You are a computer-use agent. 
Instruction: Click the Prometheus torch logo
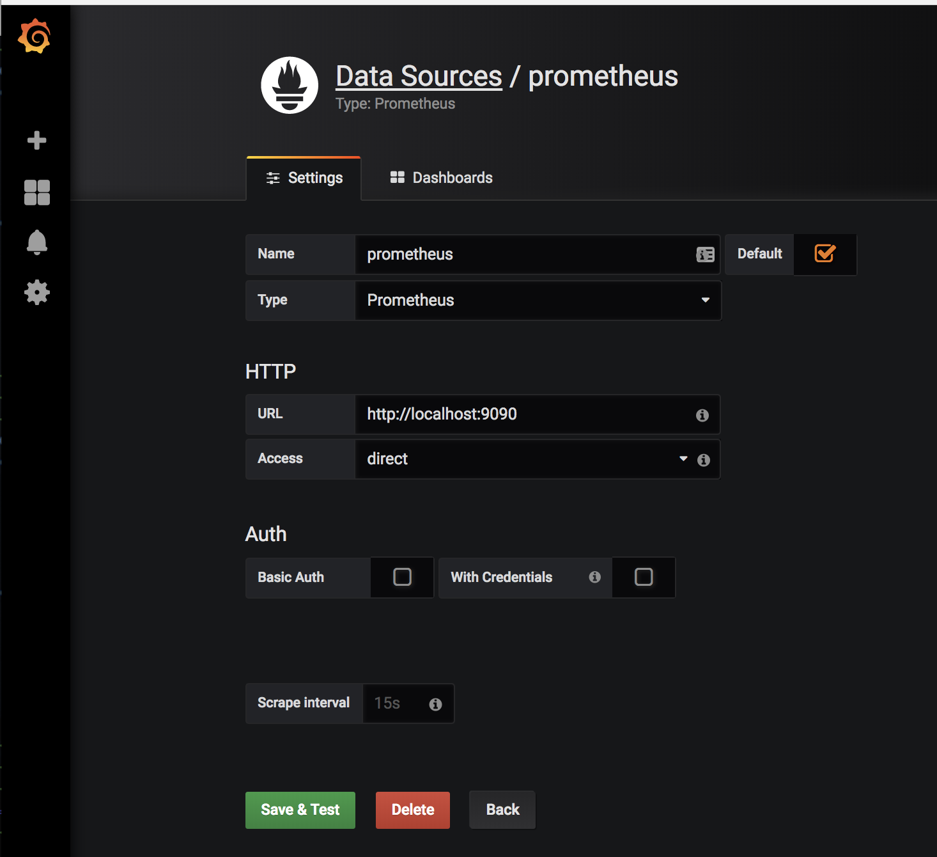pos(290,85)
